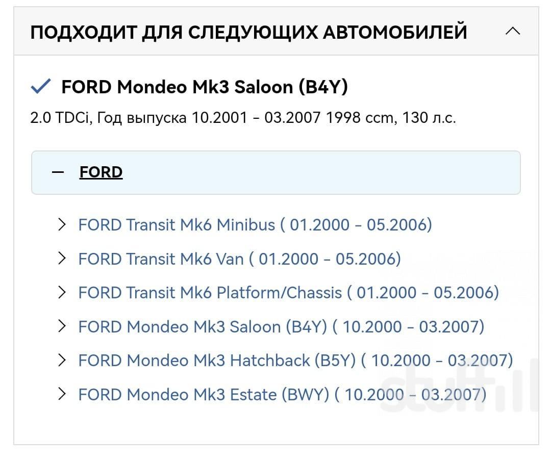Collapse the FORD group minus icon

coord(58,172)
